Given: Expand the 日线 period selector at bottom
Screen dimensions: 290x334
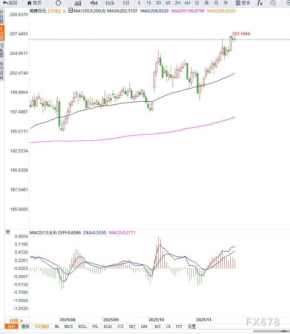Looking at the screenshot, I should tap(16, 320).
